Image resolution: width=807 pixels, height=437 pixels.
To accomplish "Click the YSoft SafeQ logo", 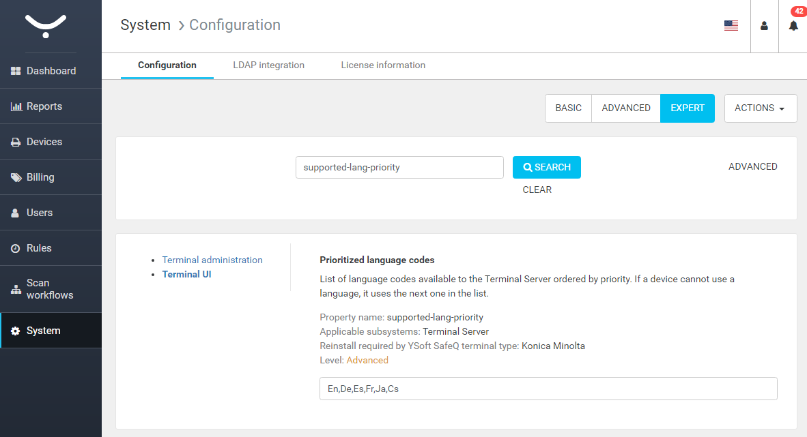I will (46, 26).
